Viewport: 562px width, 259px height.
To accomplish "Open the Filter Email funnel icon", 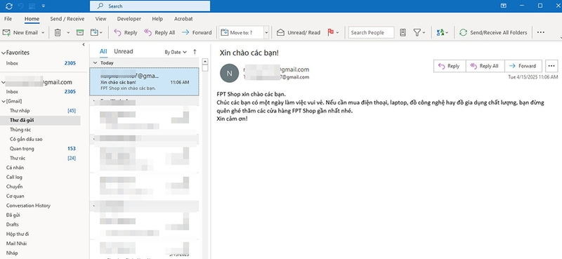I will (x=417, y=32).
